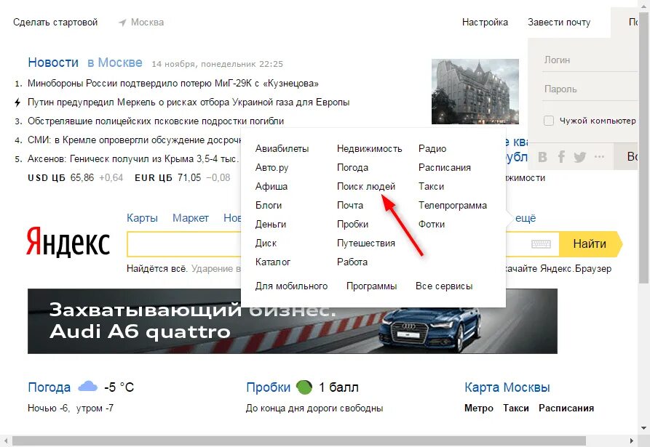Screen dimensions: 650x447
Task: Open the building photo thumbnail
Action: click(x=475, y=92)
